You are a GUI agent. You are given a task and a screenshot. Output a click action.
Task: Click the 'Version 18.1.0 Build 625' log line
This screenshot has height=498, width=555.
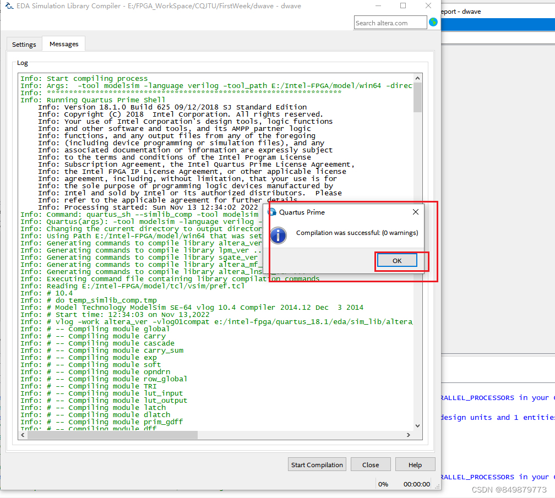pos(172,107)
